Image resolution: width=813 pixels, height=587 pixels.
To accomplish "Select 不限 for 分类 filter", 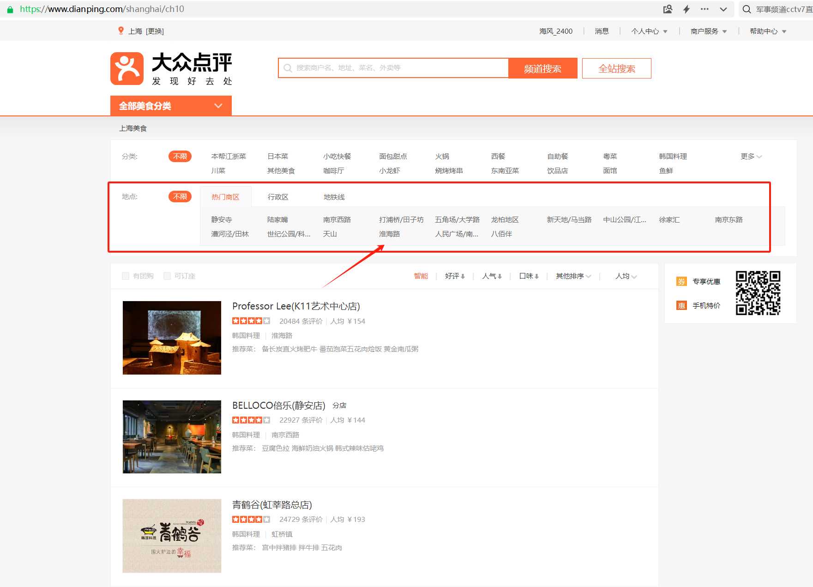I will (x=180, y=156).
